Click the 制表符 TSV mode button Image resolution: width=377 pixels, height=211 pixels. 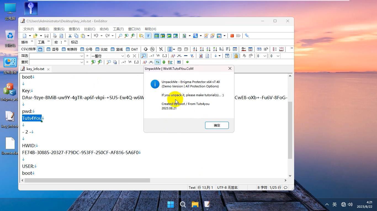coord(69,49)
